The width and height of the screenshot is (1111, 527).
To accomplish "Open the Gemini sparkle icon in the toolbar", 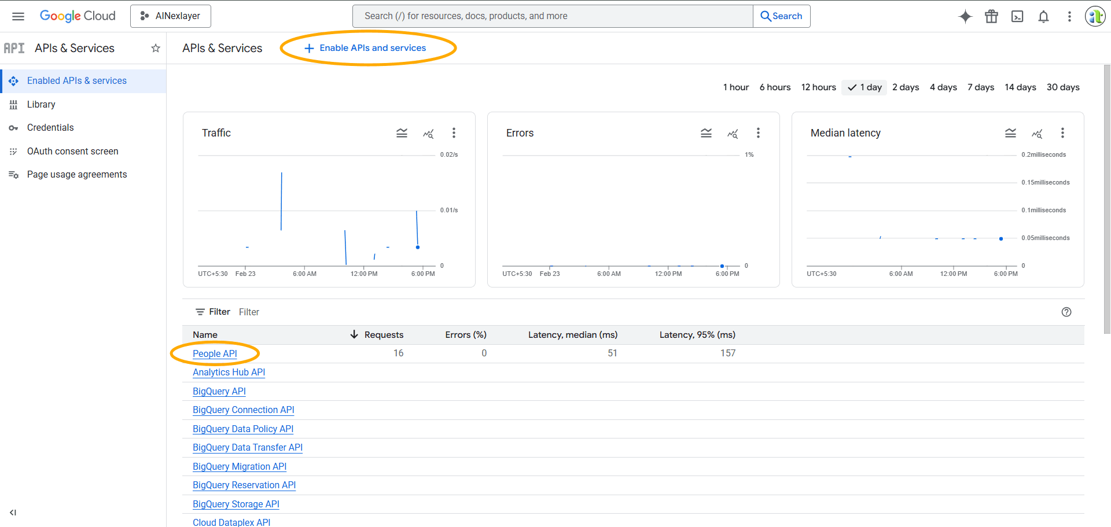I will (x=965, y=16).
